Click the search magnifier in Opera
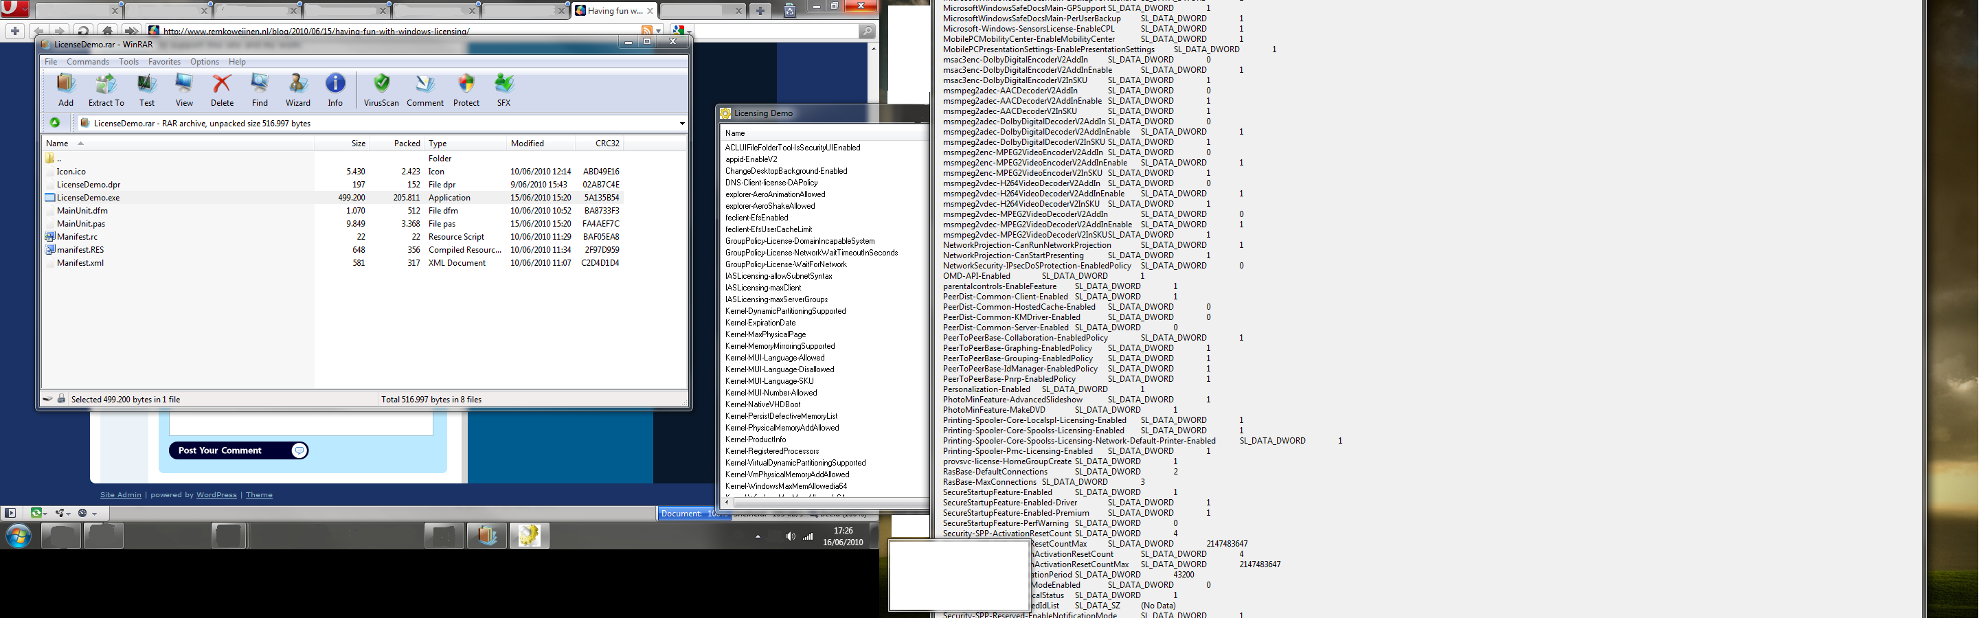 pyautogui.click(x=867, y=31)
